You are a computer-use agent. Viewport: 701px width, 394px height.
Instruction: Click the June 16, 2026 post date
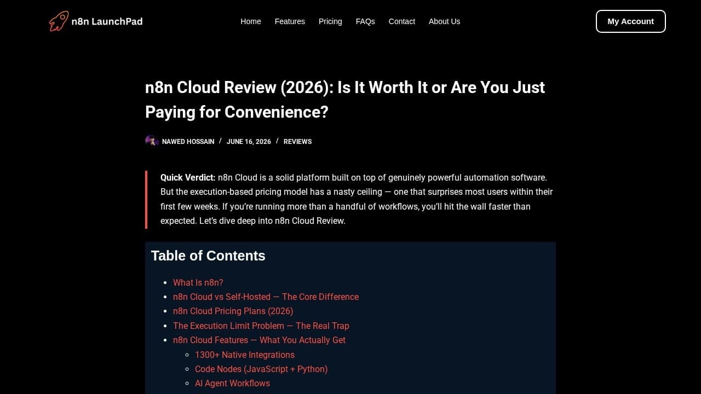pos(249,142)
